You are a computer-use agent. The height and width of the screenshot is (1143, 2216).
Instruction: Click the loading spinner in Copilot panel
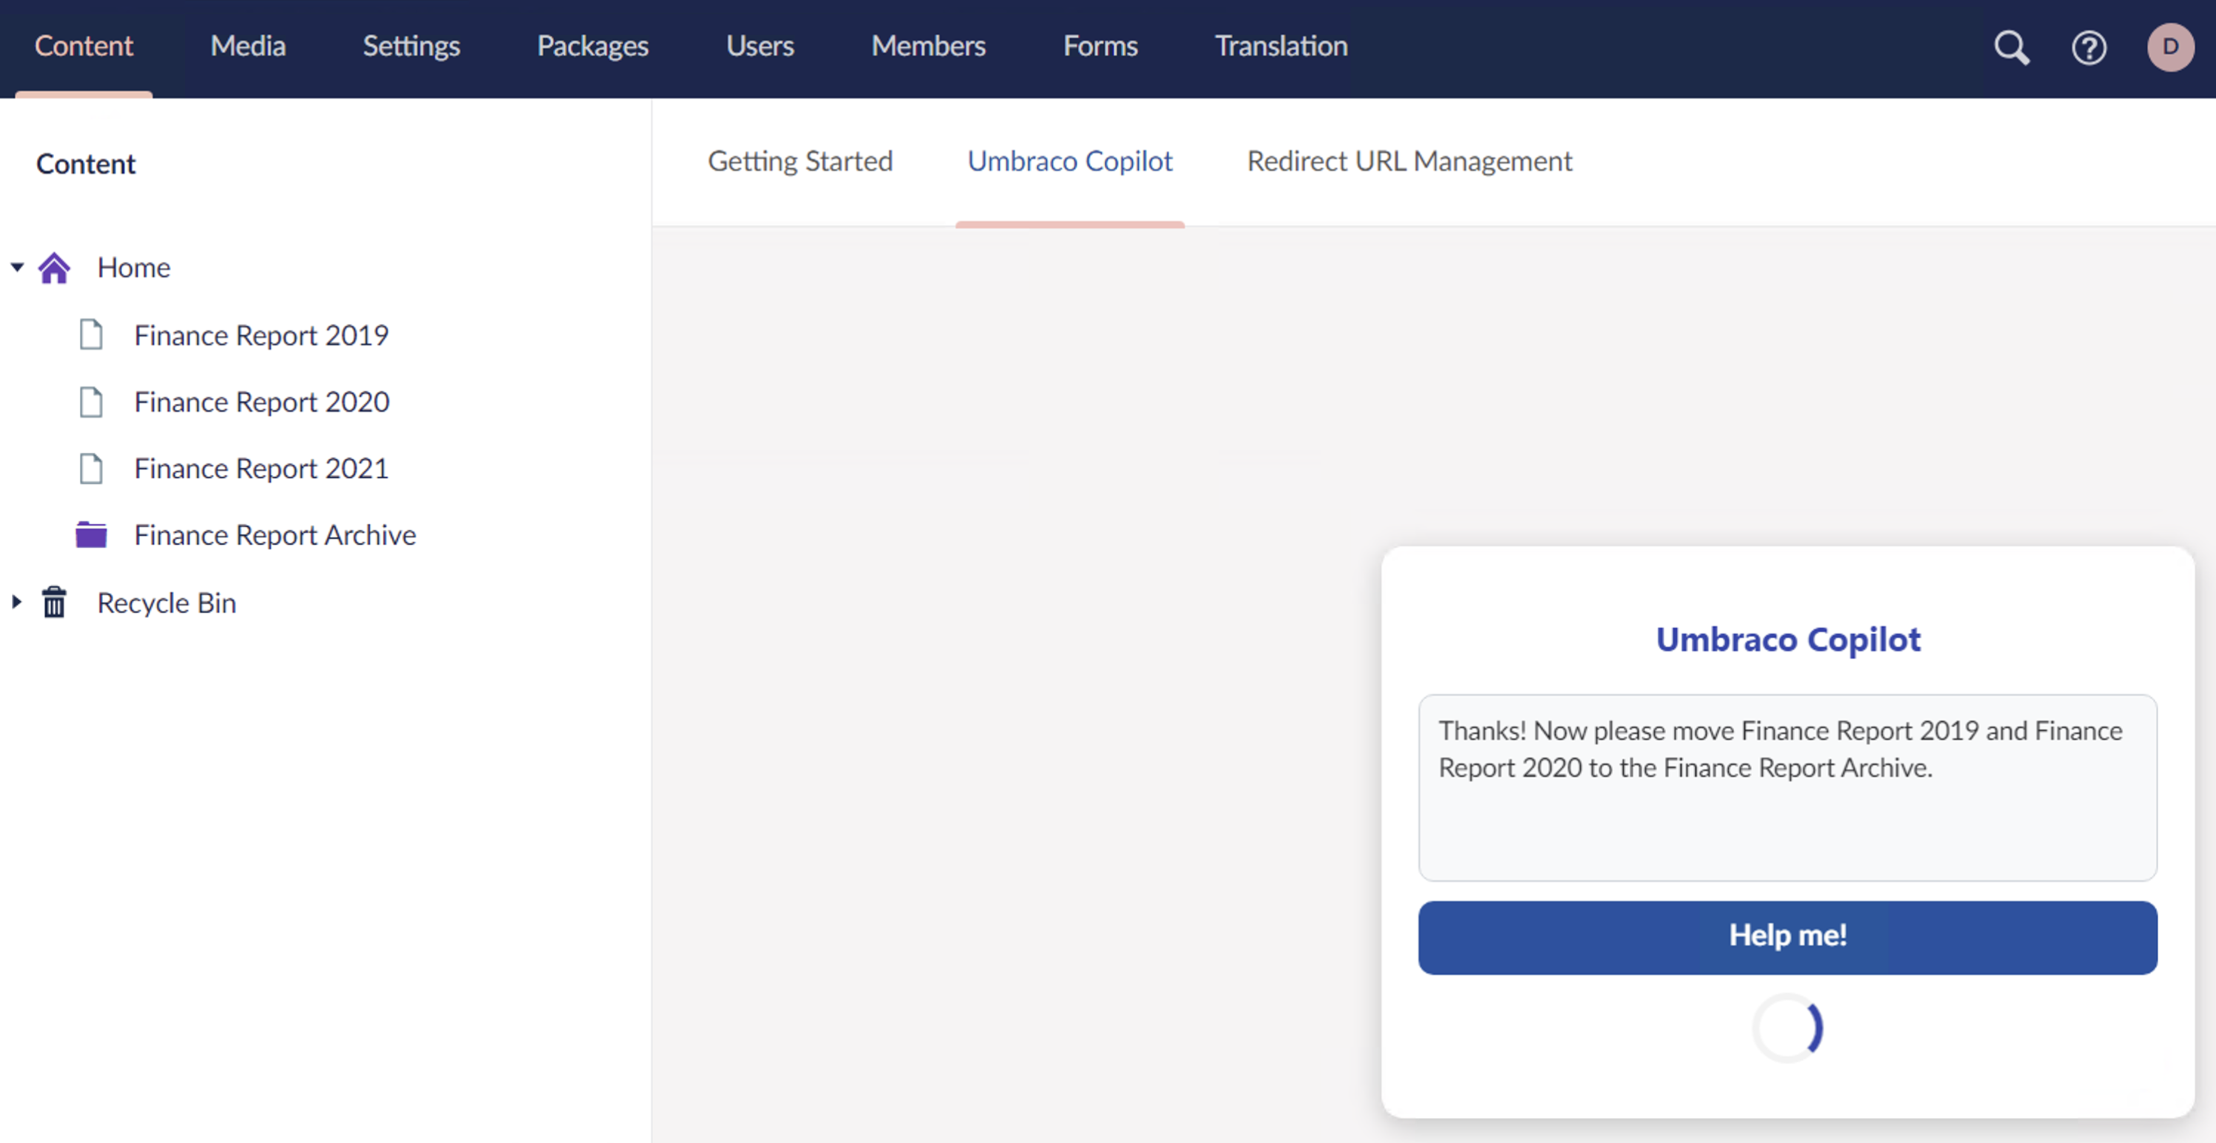(x=1788, y=1028)
